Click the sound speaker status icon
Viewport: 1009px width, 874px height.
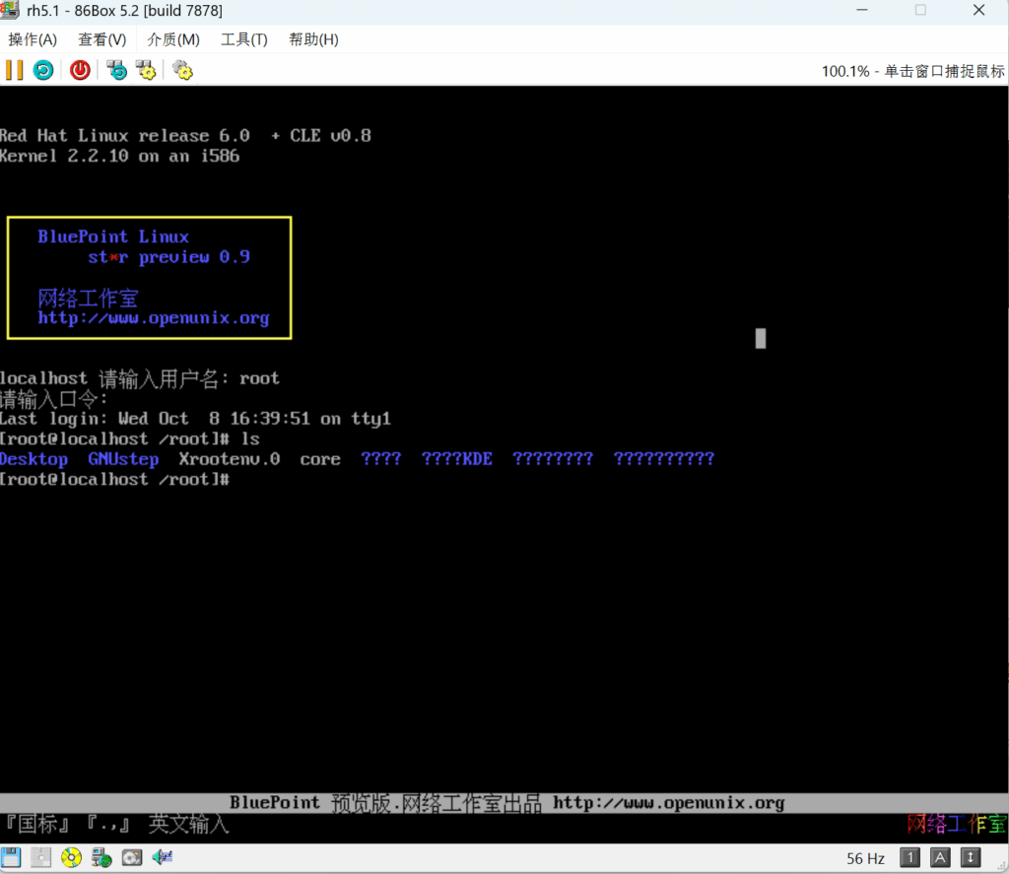click(163, 857)
